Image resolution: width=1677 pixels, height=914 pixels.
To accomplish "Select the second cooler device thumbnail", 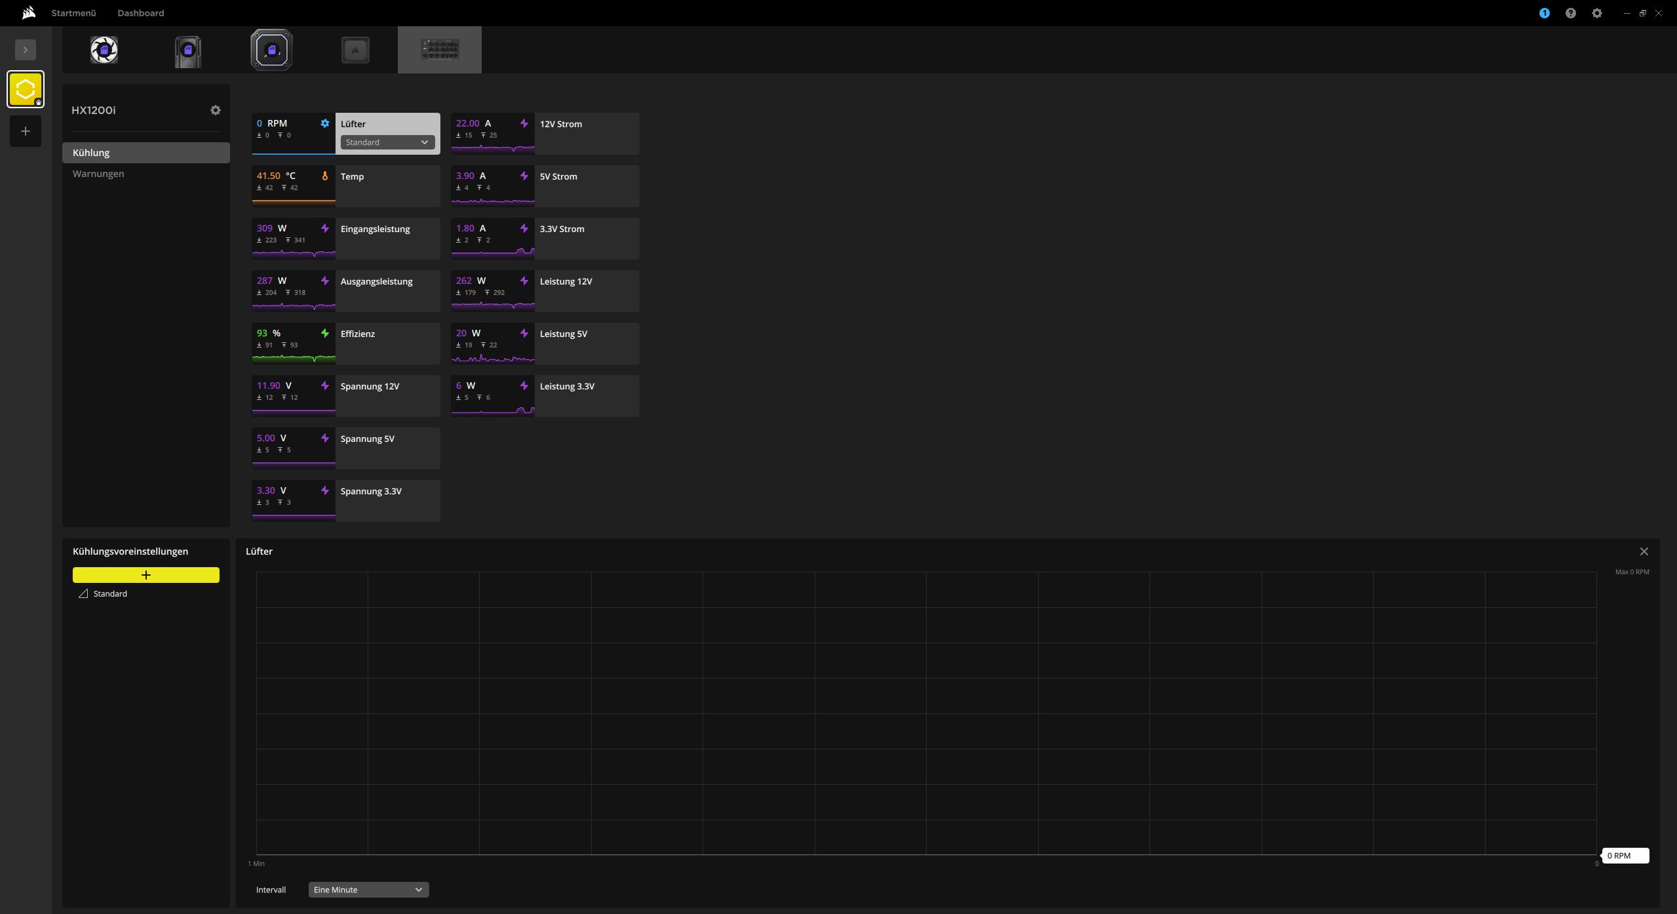I will [x=188, y=50].
